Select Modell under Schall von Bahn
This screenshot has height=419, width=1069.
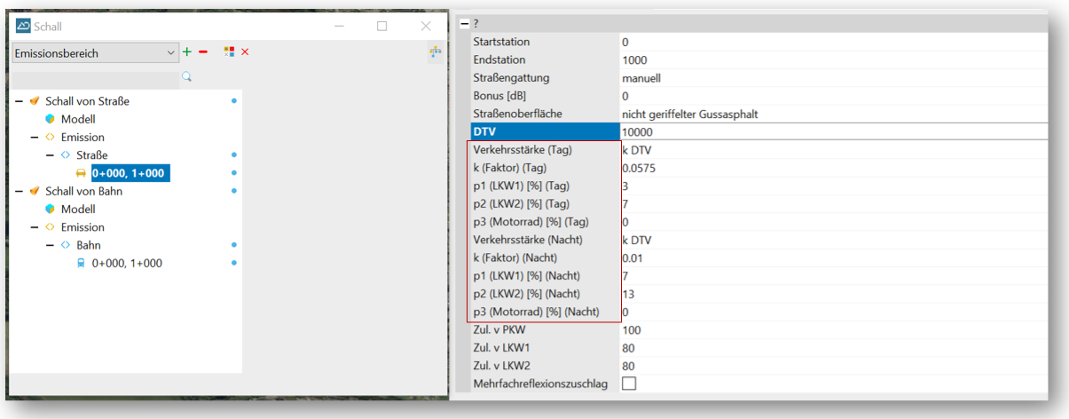coord(77,209)
